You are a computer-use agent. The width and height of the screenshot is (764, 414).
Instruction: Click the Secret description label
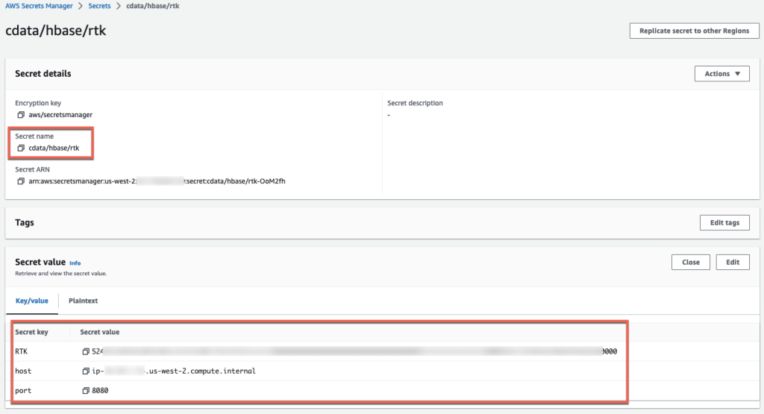point(415,103)
